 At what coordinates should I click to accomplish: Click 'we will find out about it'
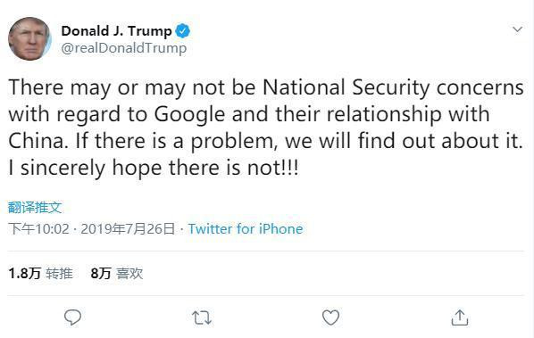(x=404, y=141)
